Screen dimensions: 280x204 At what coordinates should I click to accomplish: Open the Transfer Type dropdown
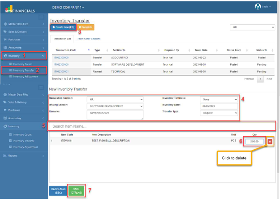[x=219, y=113]
